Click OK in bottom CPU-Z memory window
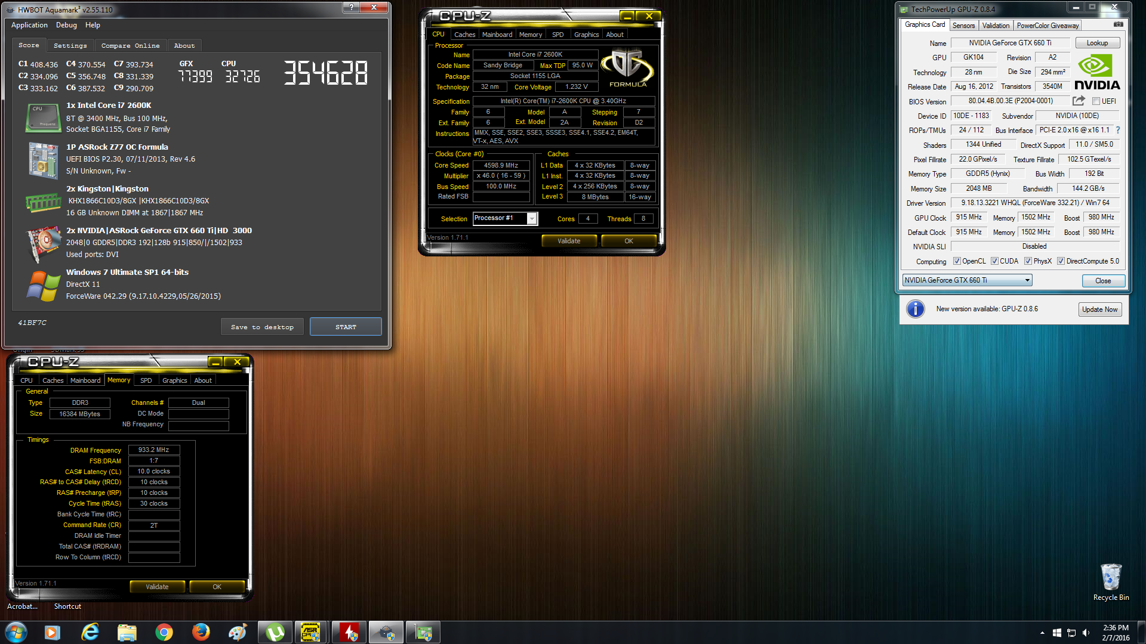1146x644 pixels. [x=217, y=587]
